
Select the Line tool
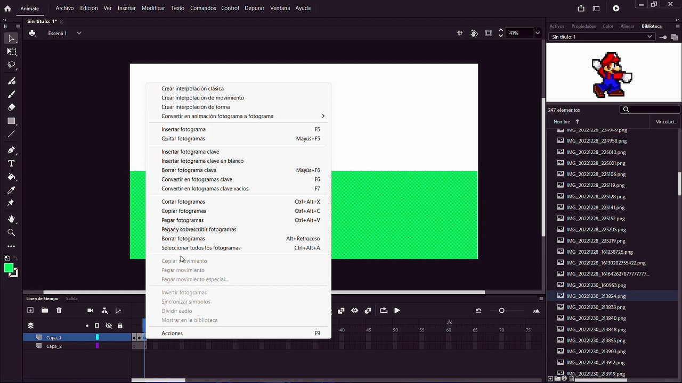(x=11, y=134)
